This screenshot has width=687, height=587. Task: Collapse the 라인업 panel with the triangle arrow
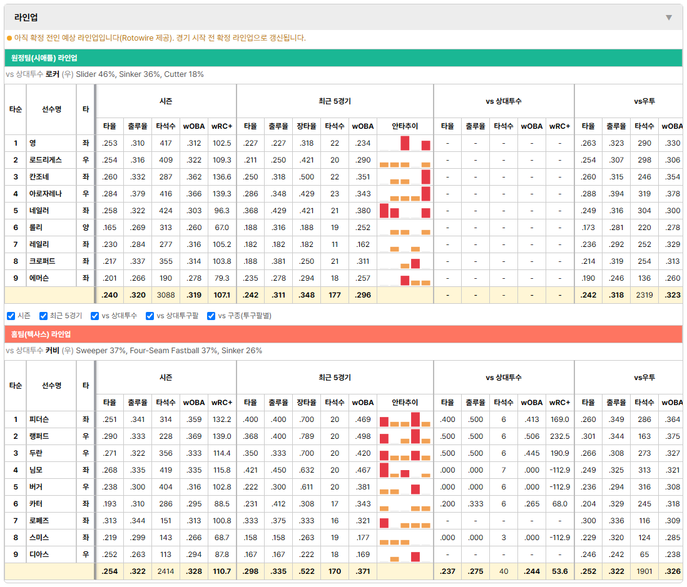point(669,18)
